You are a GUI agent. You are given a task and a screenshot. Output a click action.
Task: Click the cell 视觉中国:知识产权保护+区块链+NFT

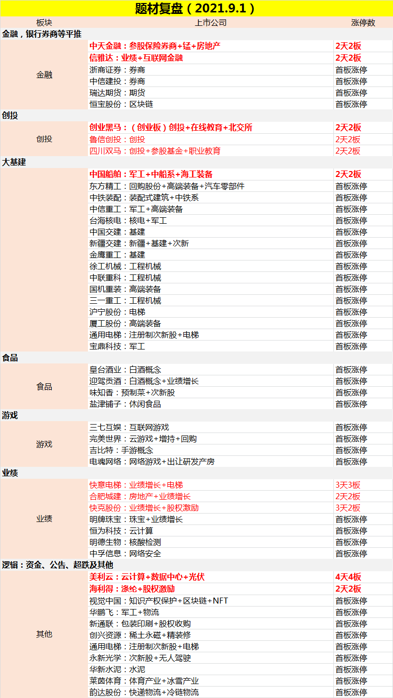point(211,601)
